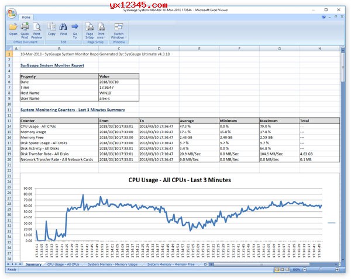Select row 14 header
351x279 pixels.
(x=9, y=127)
